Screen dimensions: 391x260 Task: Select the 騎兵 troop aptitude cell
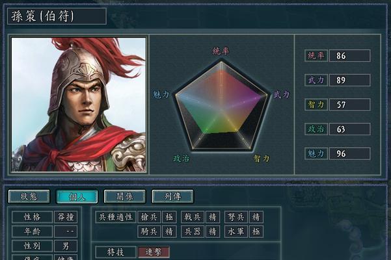click(149, 231)
